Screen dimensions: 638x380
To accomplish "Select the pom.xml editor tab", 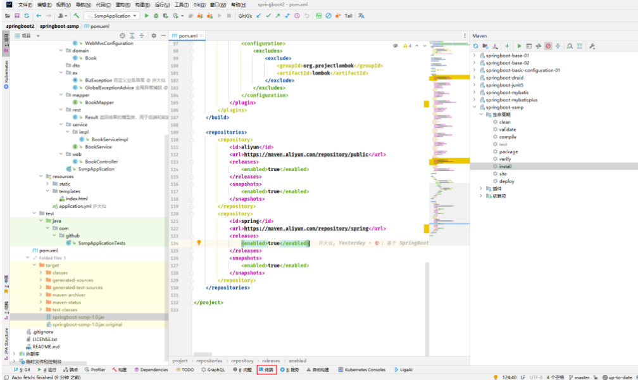I will coord(187,36).
